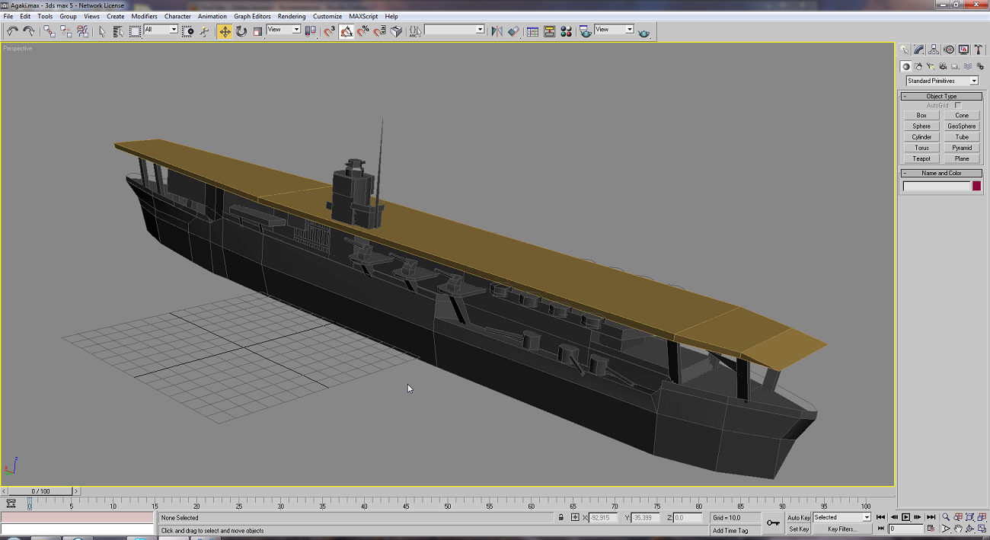Click the Teapot primitive button
This screenshot has width=990, height=540.
921,158
